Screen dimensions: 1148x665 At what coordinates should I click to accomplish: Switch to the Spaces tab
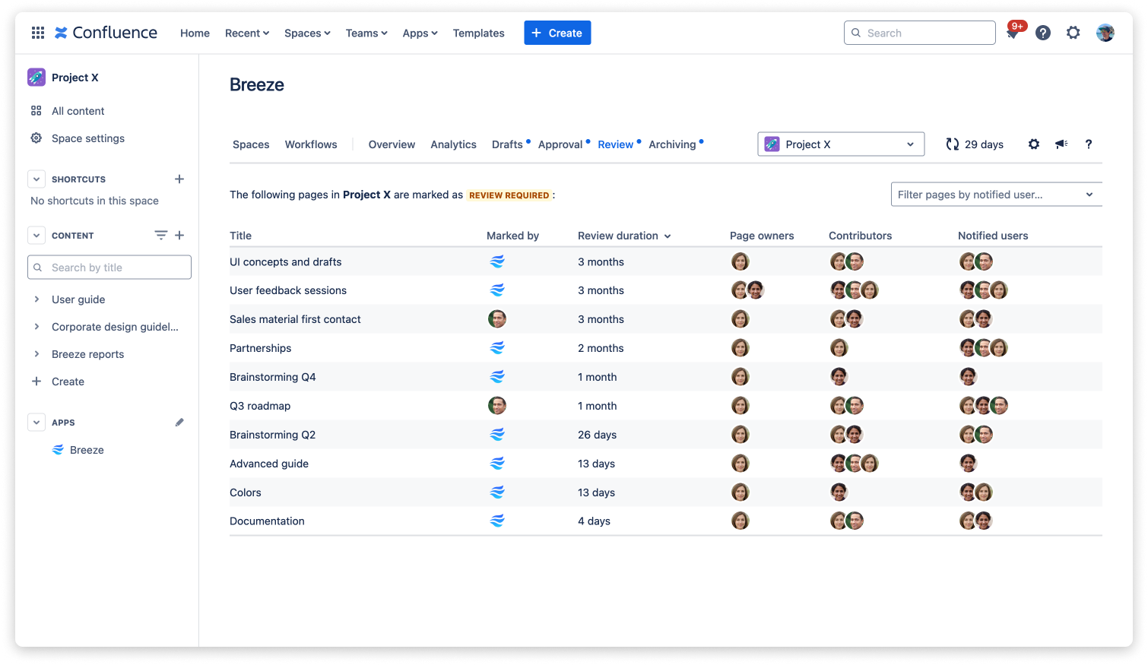click(x=251, y=144)
